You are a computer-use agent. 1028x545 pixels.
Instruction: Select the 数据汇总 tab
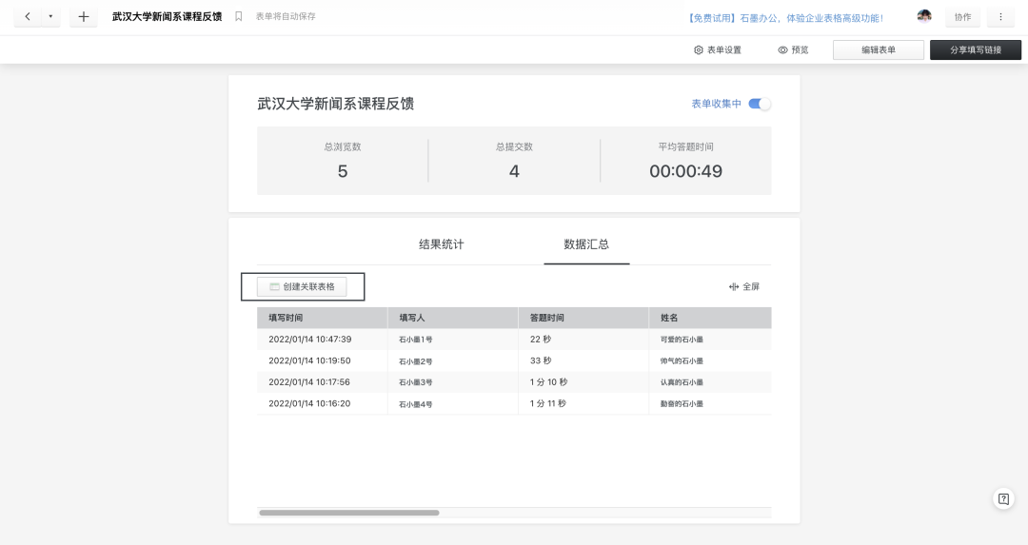tap(586, 244)
